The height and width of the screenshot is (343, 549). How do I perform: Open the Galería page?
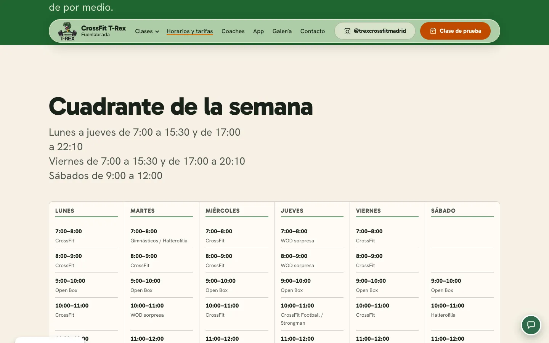[282, 31]
